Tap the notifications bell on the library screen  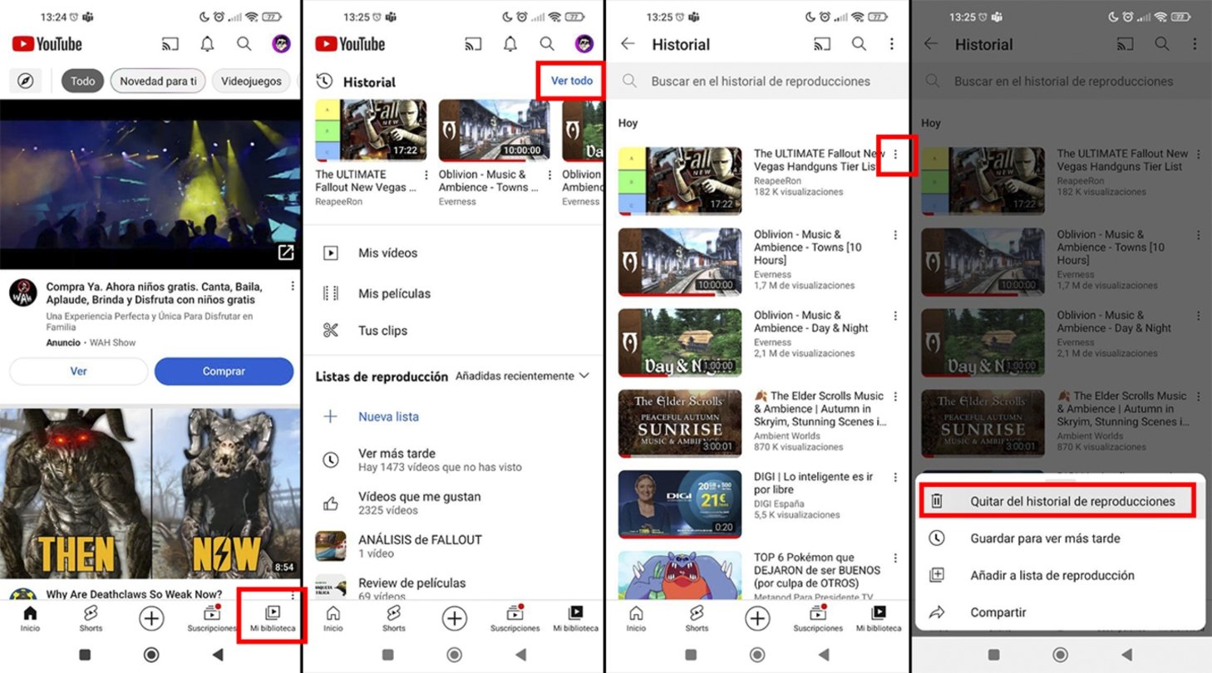510,44
